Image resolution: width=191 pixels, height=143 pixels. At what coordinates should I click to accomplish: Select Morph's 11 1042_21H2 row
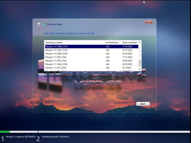92,64
